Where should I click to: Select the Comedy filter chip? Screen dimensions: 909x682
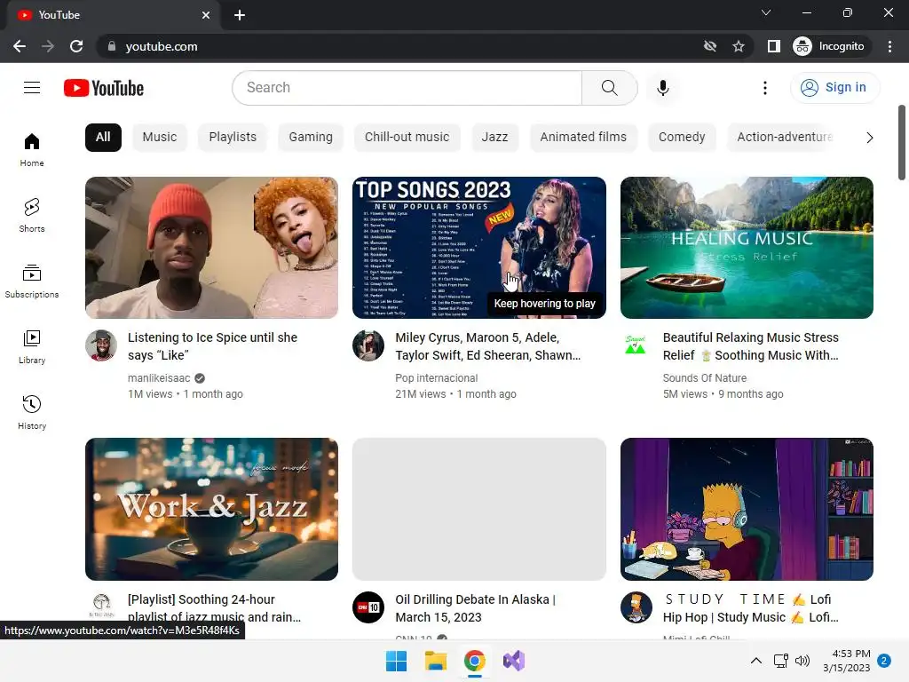[x=682, y=138]
